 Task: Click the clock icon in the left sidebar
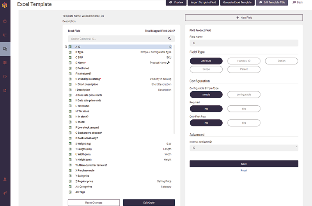click(5, 77)
